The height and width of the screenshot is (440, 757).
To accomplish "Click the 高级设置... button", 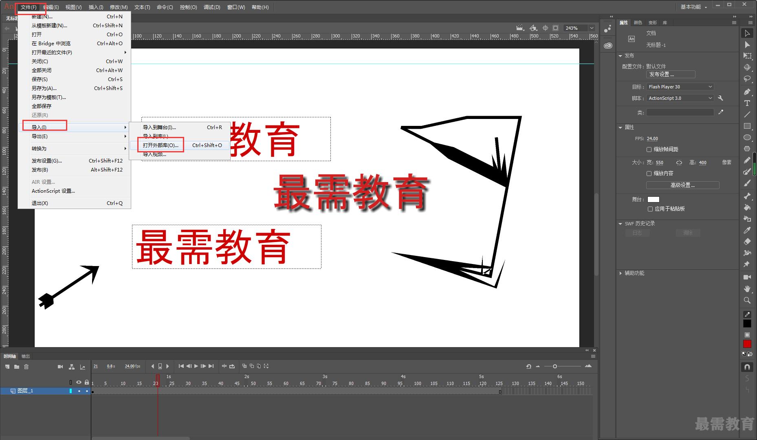I will pos(683,185).
